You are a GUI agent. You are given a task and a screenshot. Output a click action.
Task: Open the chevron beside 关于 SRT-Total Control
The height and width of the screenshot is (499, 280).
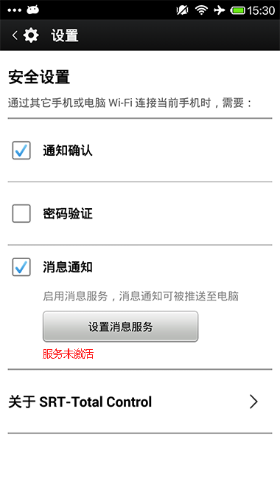(253, 402)
